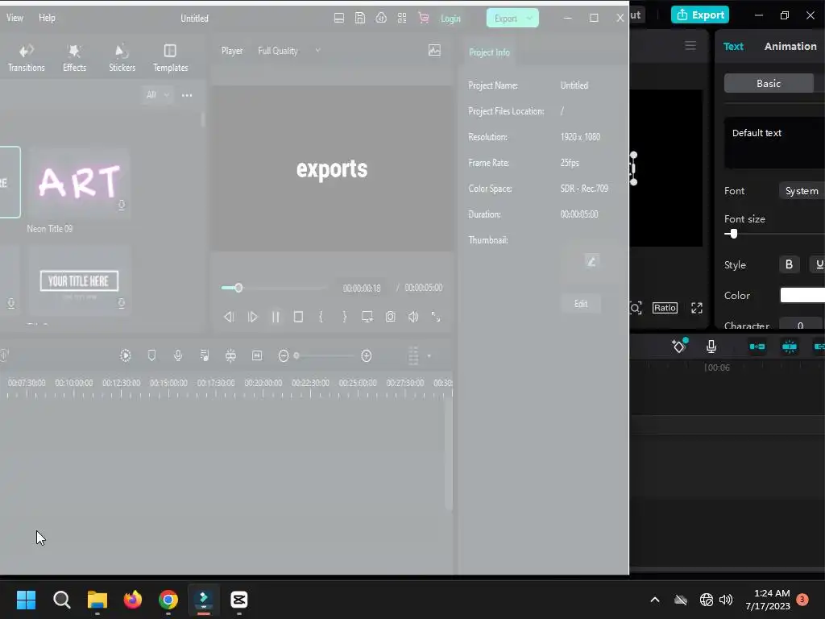Viewport: 825px width, 619px height.
Task: Open the display settings monitor icon
Action: (x=367, y=317)
